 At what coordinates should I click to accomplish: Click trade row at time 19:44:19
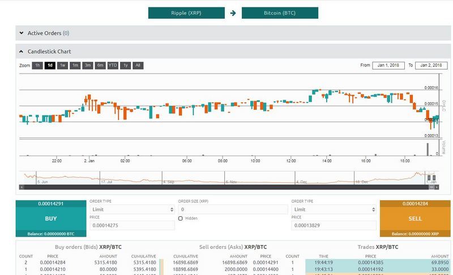[x=378, y=263]
